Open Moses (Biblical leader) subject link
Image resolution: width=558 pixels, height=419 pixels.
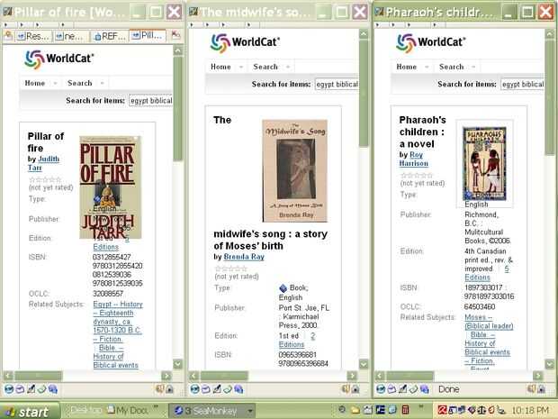point(489,322)
